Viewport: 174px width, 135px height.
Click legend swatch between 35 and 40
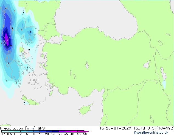click(68, 131)
